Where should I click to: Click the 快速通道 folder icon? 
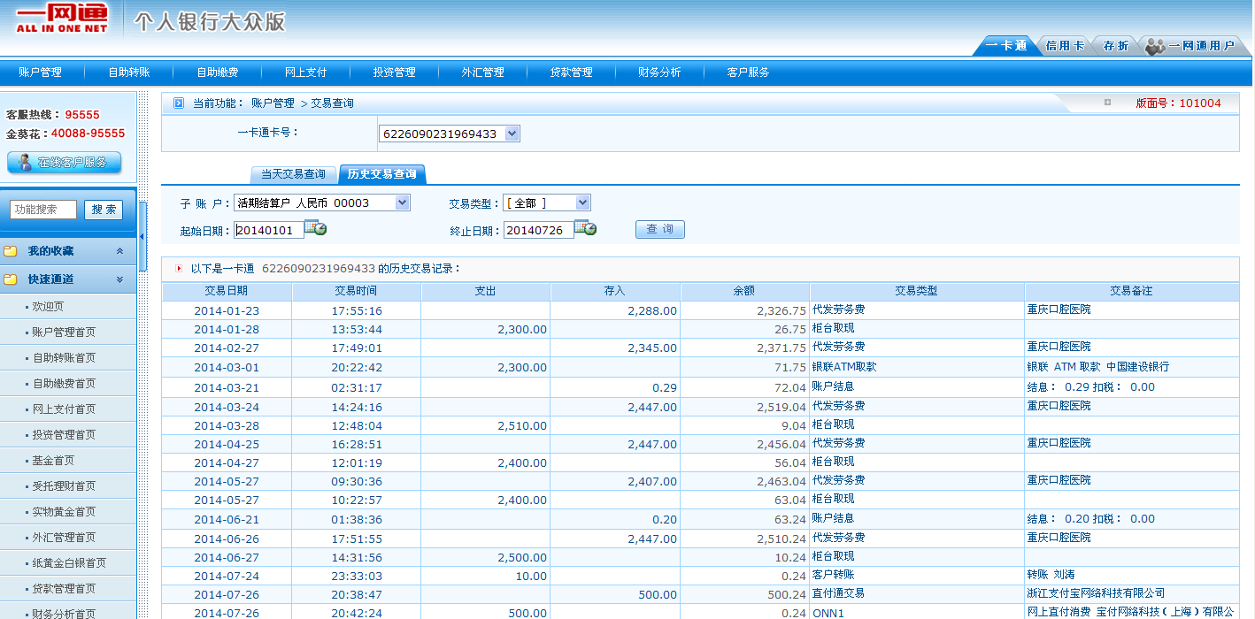point(11,279)
